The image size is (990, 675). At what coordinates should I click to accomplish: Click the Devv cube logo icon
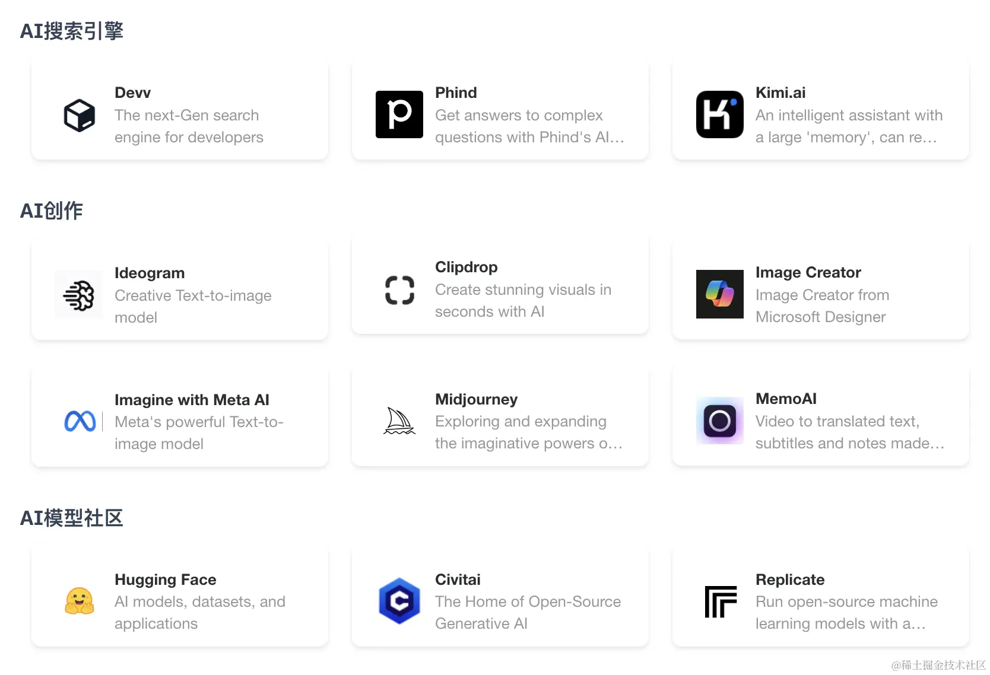tap(79, 115)
